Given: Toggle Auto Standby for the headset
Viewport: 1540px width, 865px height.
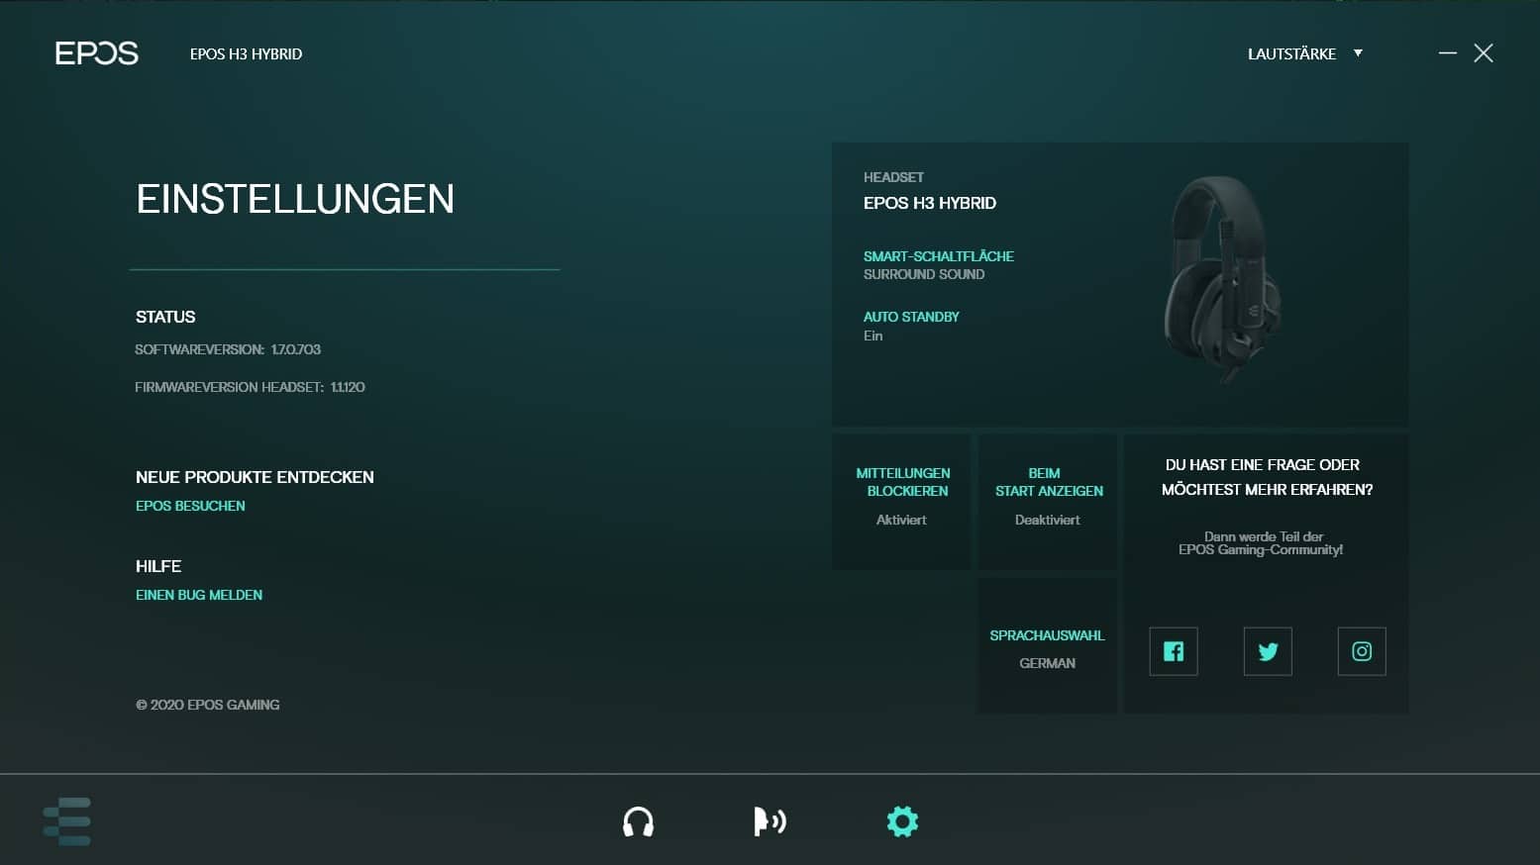Looking at the screenshot, I should (911, 325).
